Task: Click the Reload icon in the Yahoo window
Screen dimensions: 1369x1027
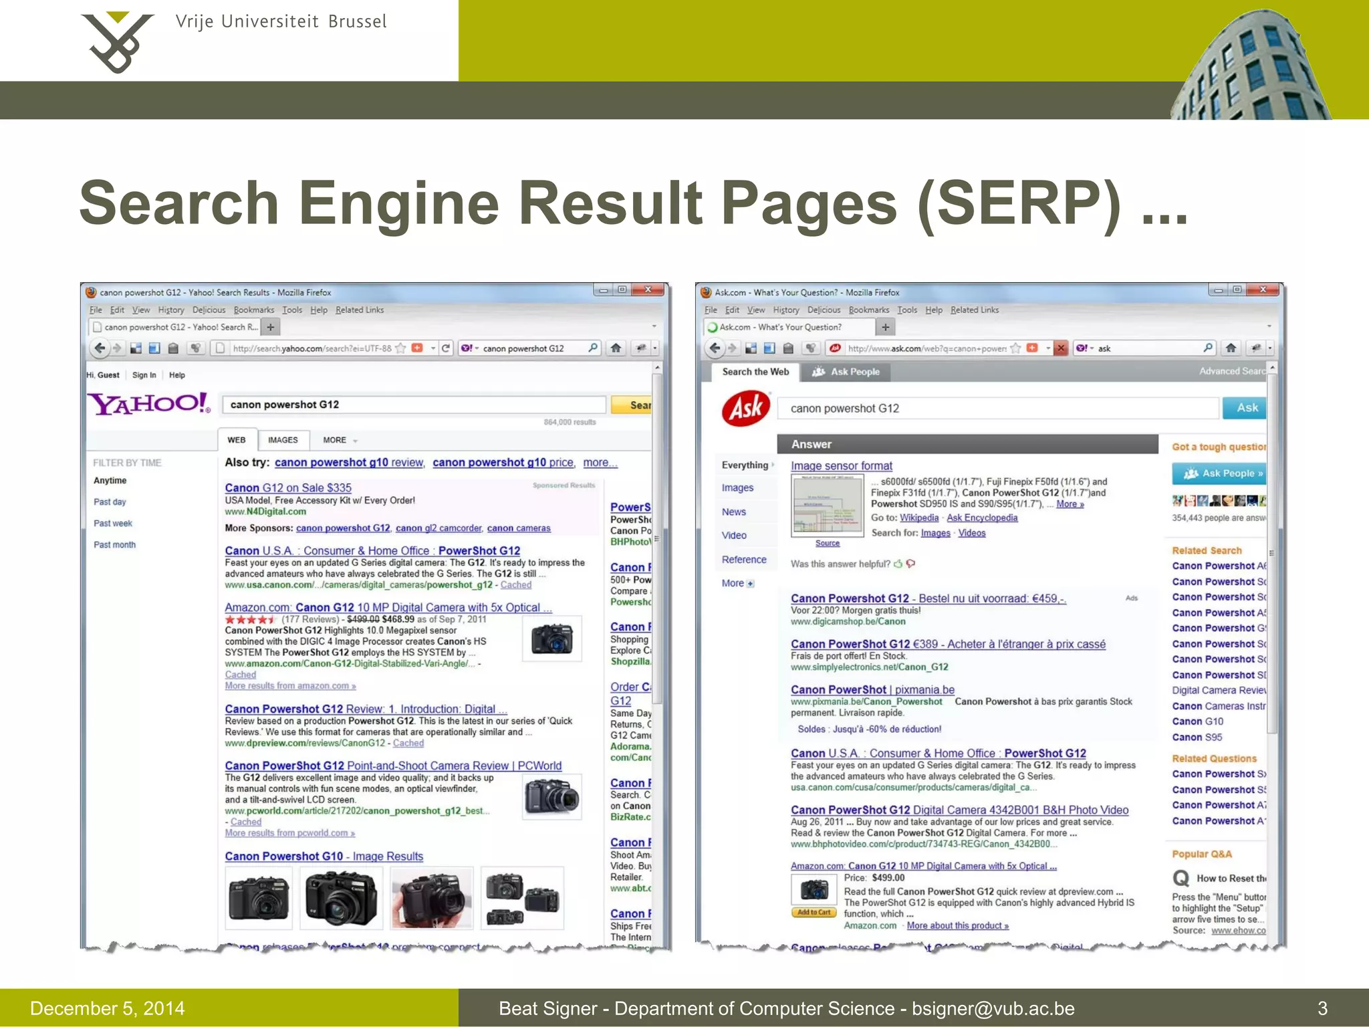Action: (446, 348)
